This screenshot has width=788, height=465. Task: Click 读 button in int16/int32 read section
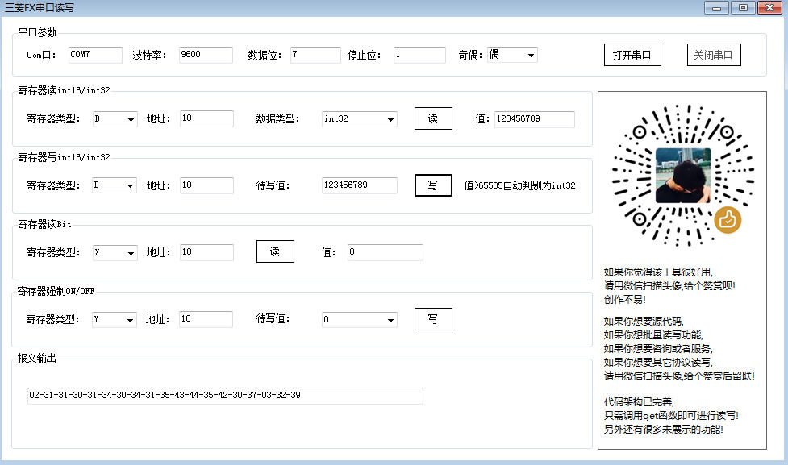pyautogui.click(x=433, y=118)
